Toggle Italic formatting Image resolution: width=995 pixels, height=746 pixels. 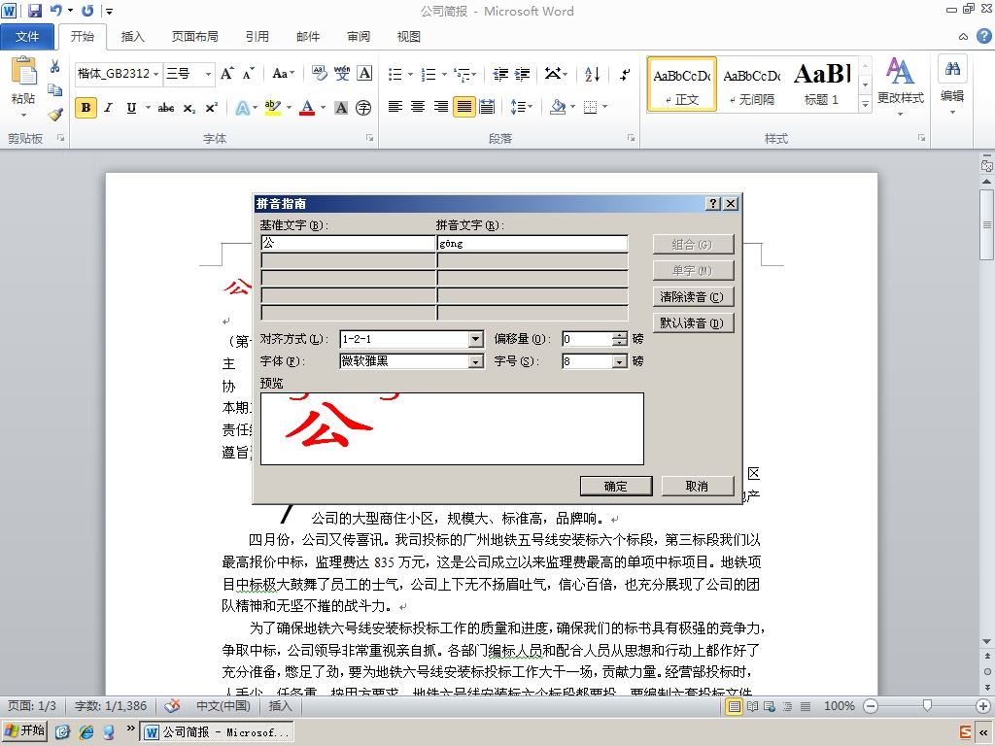click(109, 108)
